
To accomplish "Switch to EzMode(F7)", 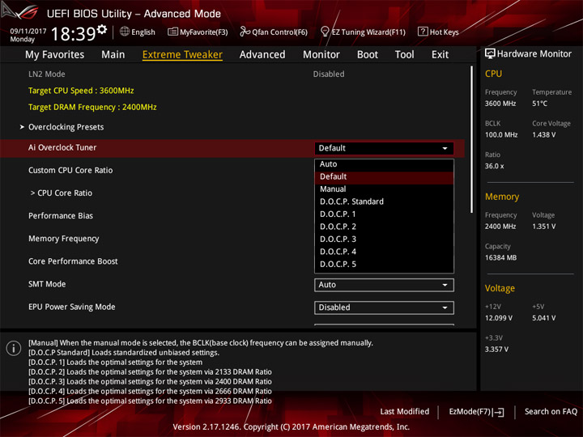I will (x=477, y=412).
